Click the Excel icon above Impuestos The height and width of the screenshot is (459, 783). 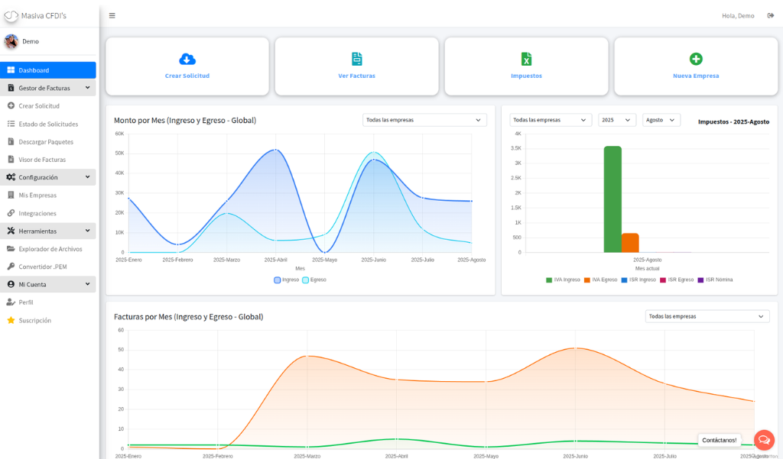(526, 60)
